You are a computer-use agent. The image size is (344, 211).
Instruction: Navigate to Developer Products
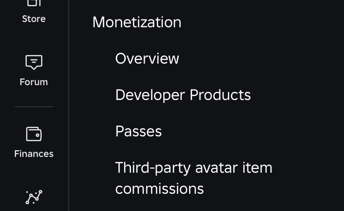tap(183, 95)
